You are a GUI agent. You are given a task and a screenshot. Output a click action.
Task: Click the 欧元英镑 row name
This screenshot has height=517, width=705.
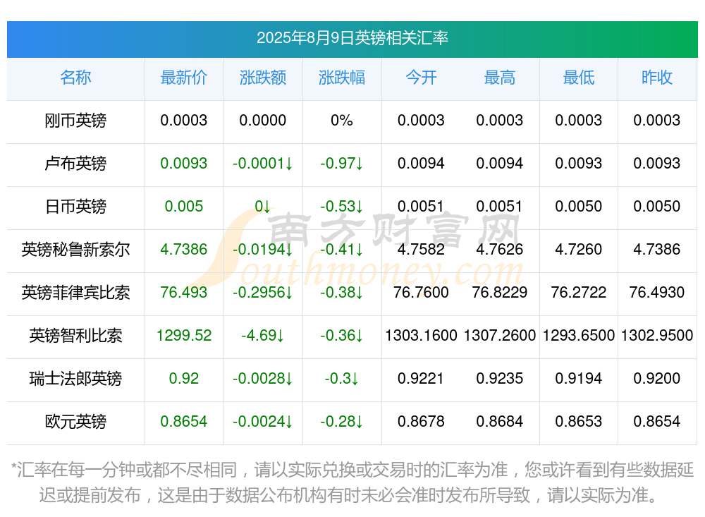click(x=75, y=422)
